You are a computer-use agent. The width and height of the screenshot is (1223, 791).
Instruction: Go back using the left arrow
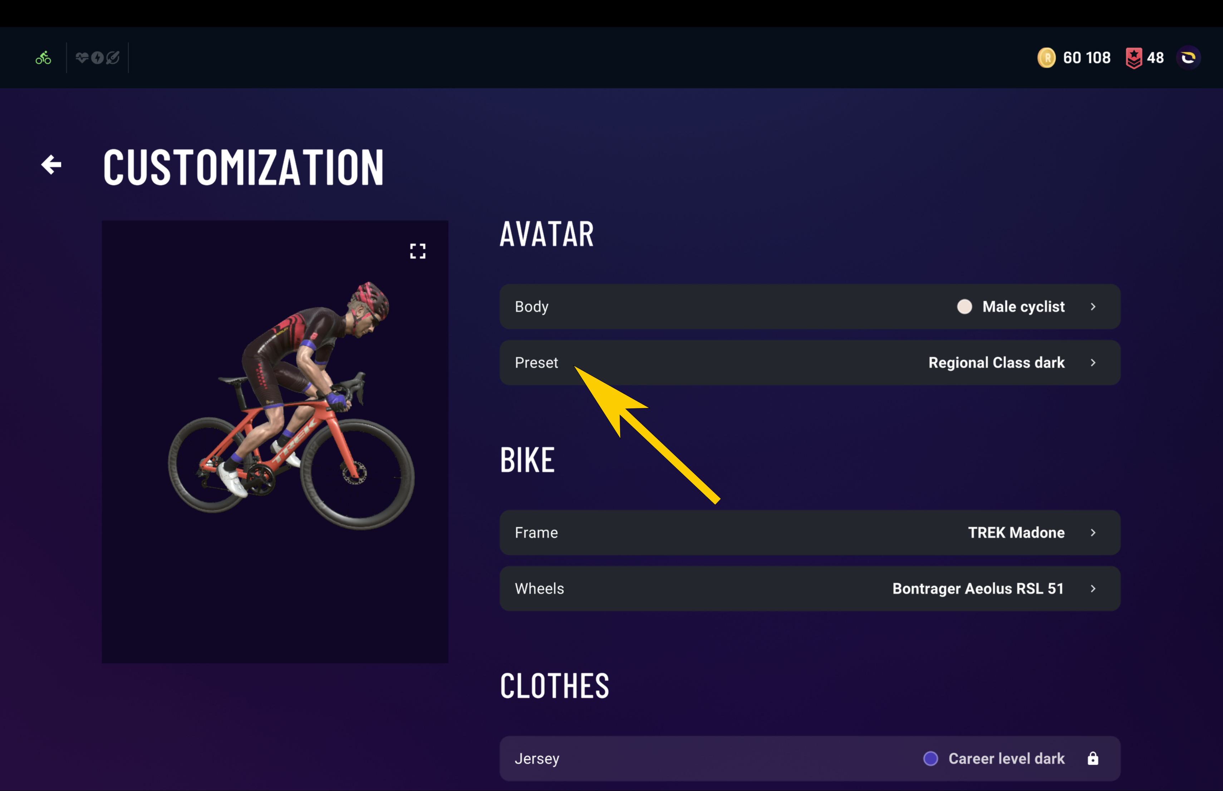51,165
